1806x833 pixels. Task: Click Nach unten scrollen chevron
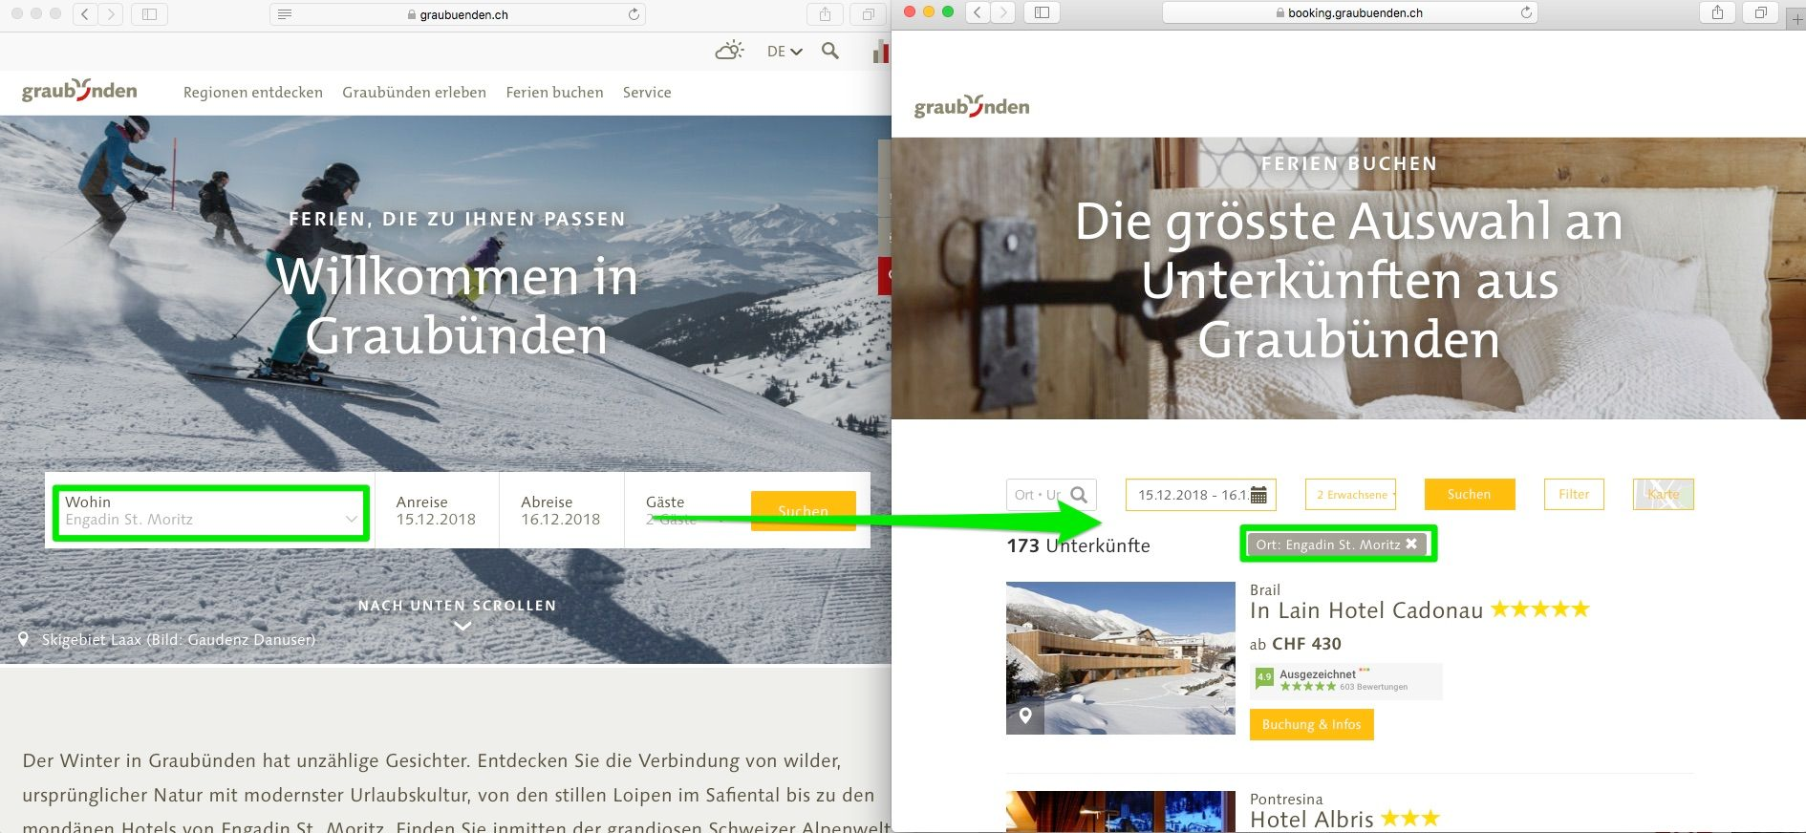(462, 626)
